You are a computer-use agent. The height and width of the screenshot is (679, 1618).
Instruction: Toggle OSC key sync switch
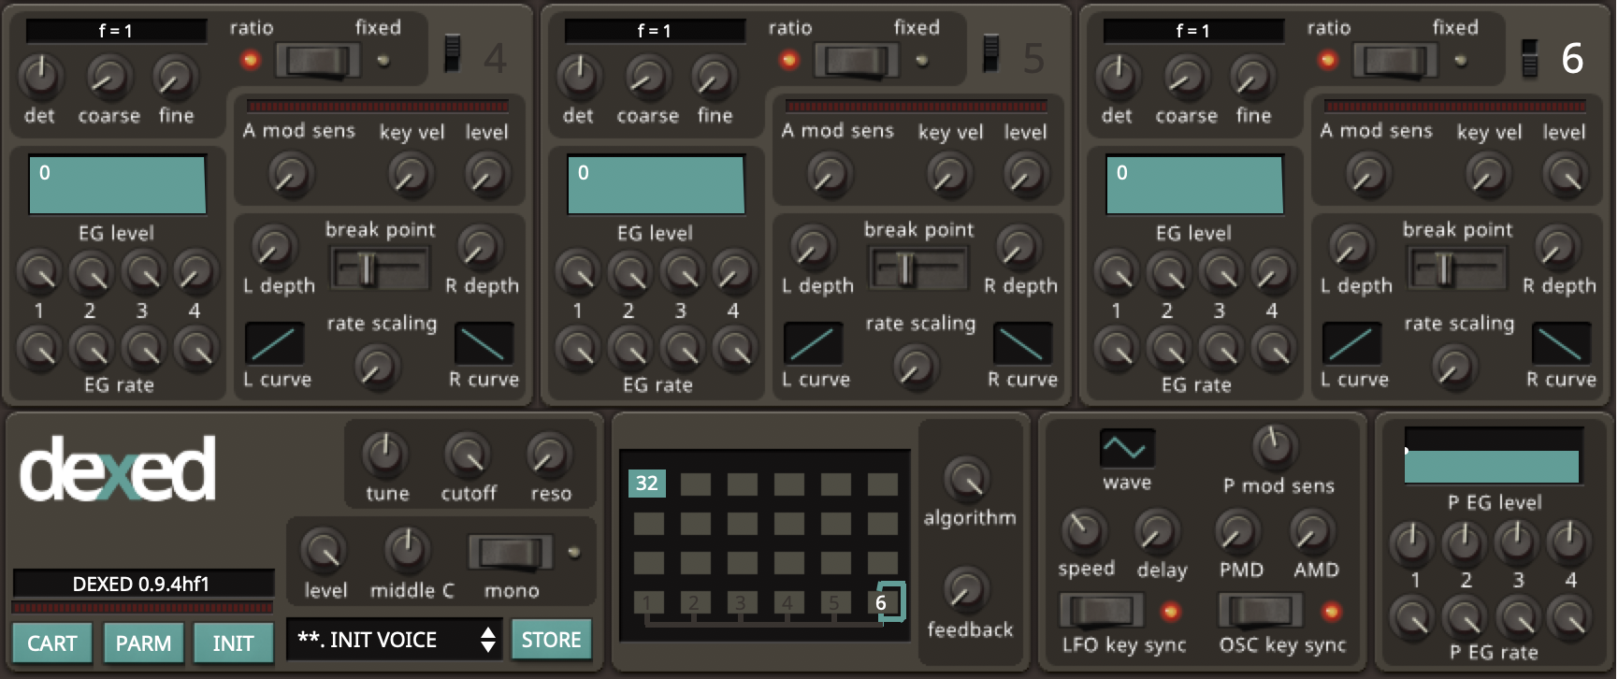coord(1260,611)
